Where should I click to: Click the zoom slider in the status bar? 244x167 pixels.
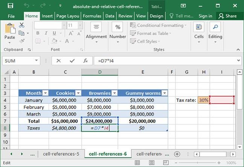point(197,163)
